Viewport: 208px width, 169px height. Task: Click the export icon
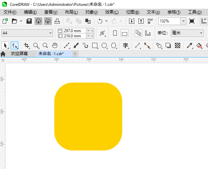(141, 21)
